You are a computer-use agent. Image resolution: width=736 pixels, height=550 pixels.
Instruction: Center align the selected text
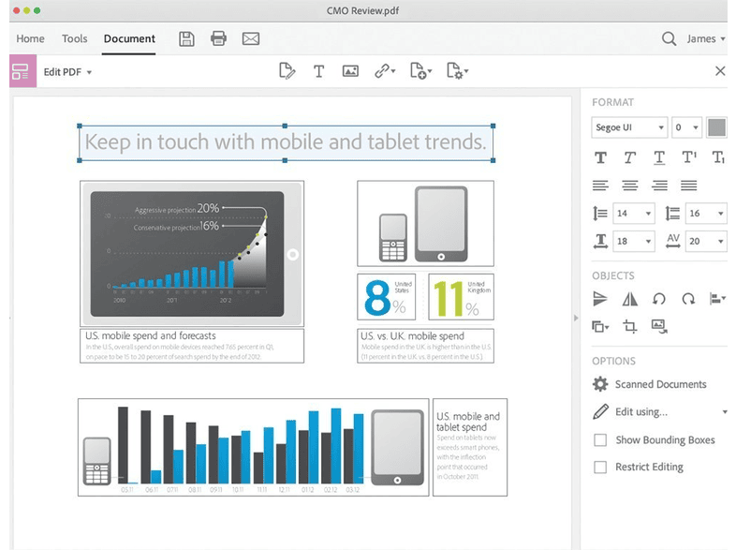(x=630, y=186)
